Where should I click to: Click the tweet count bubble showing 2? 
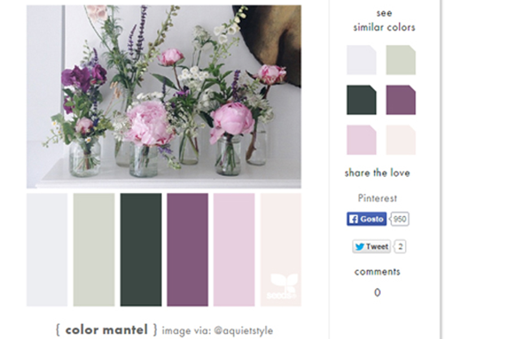point(400,246)
